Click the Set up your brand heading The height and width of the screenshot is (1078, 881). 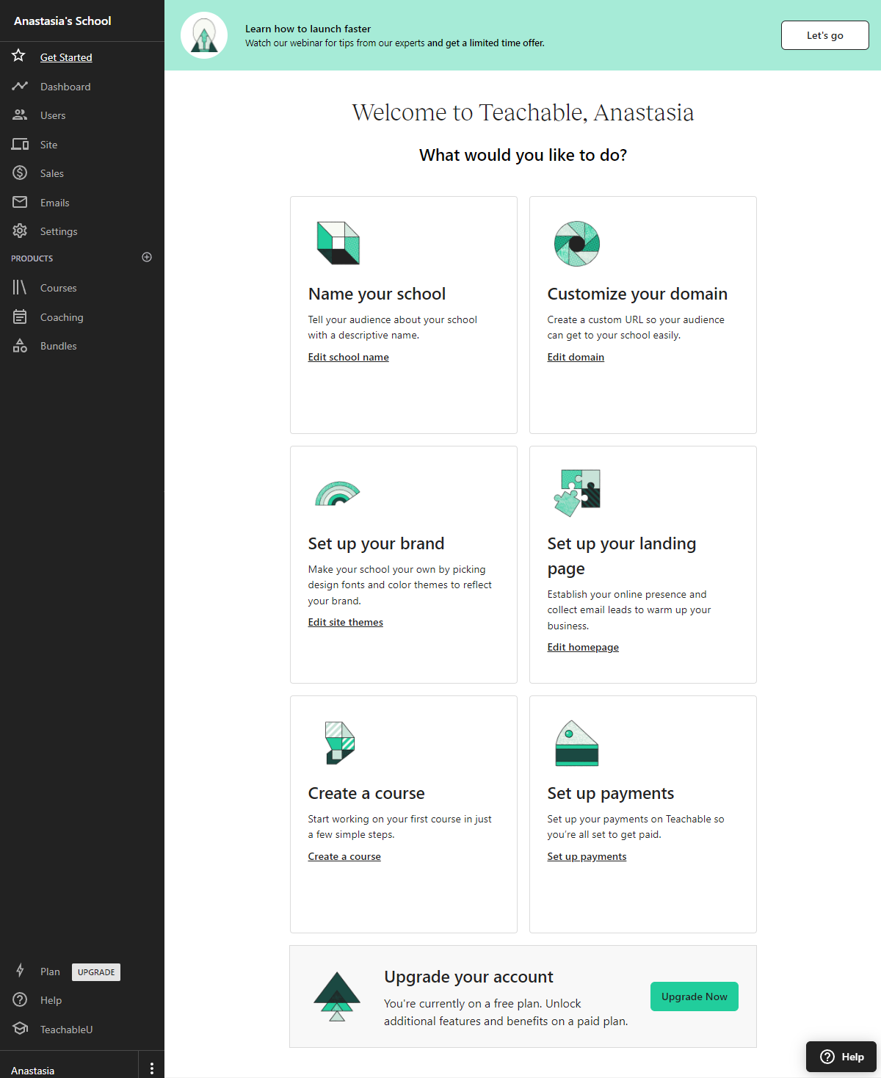coord(376,543)
